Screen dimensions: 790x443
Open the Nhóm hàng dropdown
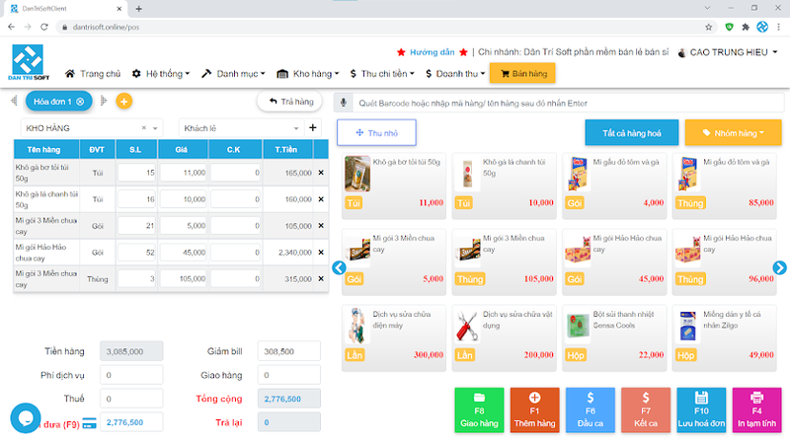click(733, 133)
